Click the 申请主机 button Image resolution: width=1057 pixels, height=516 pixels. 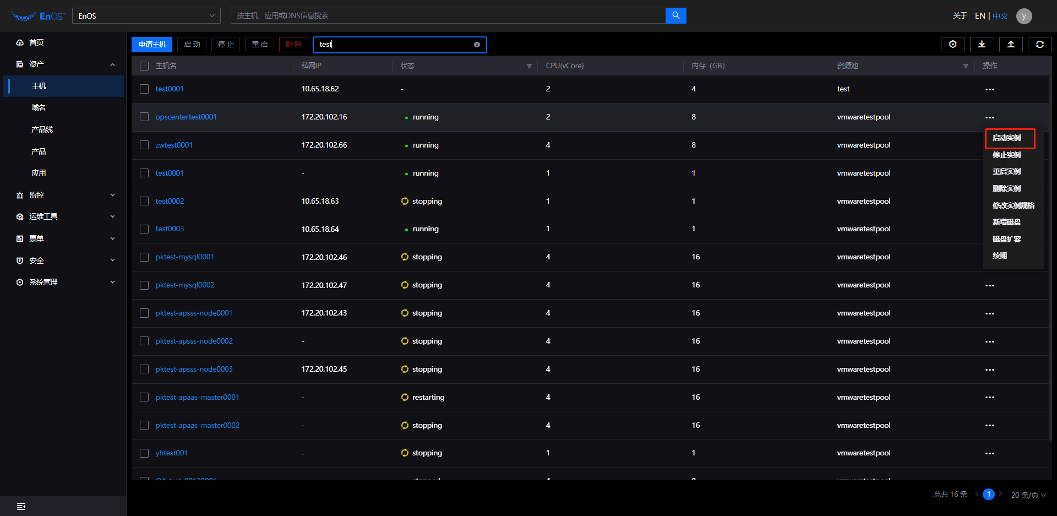point(152,45)
